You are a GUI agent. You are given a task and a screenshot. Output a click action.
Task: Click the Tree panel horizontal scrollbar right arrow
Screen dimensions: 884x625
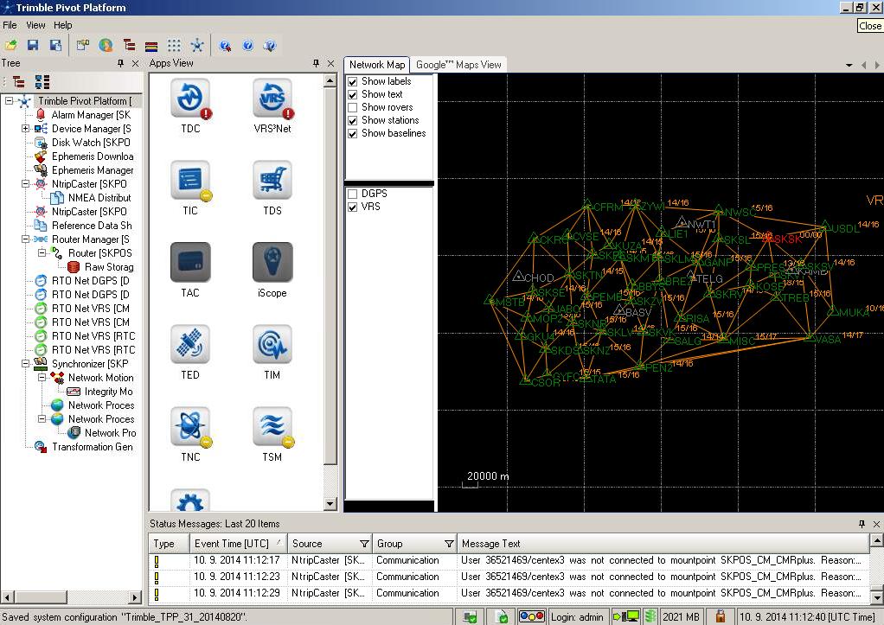(135, 596)
